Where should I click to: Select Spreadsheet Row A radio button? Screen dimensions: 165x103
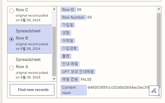pyautogui.click(x=11, y=68)
